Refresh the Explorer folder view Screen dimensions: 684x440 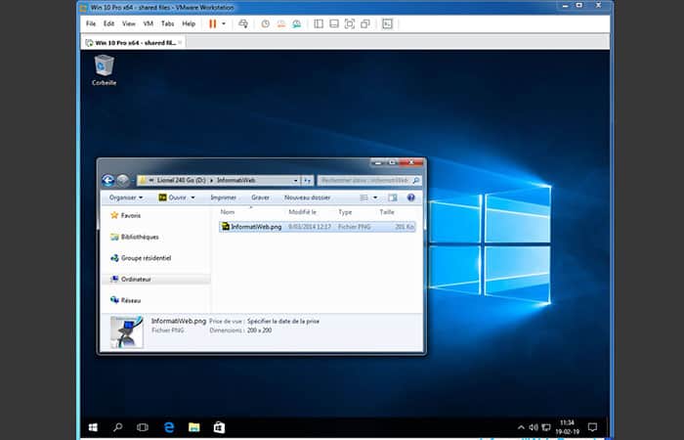point(308,180)
